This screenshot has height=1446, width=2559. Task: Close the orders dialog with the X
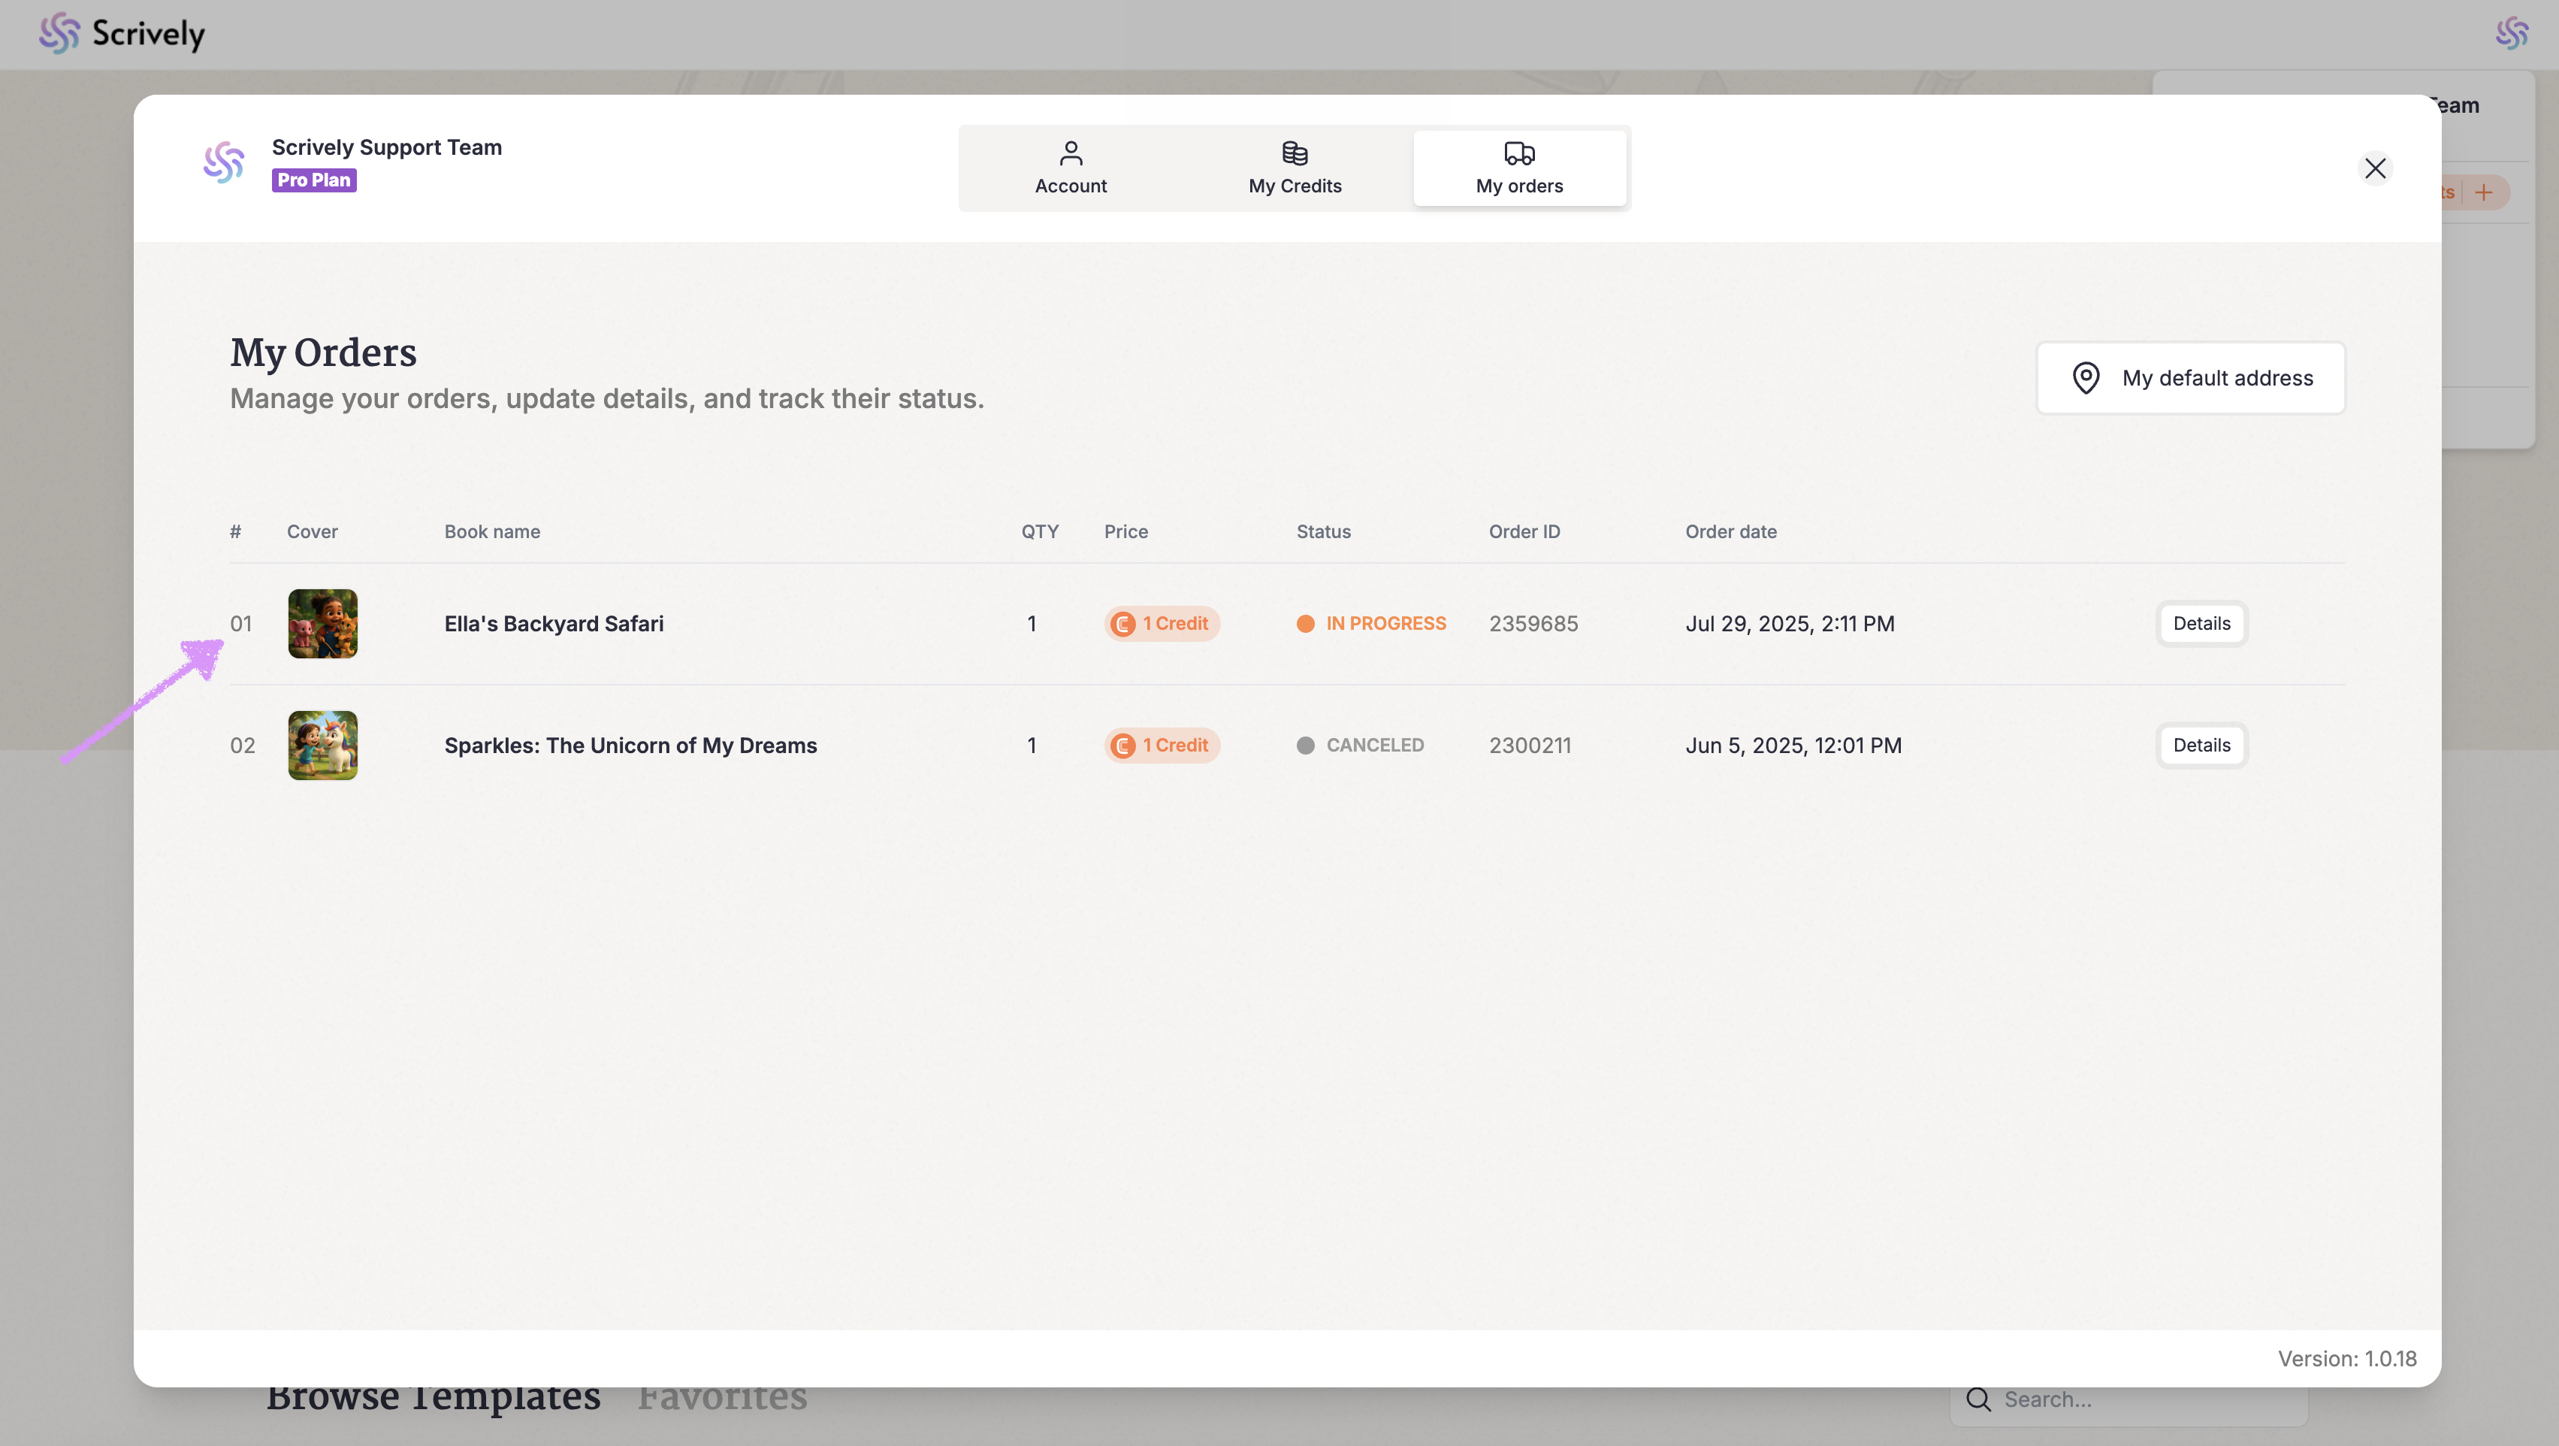click(2374, 168)
